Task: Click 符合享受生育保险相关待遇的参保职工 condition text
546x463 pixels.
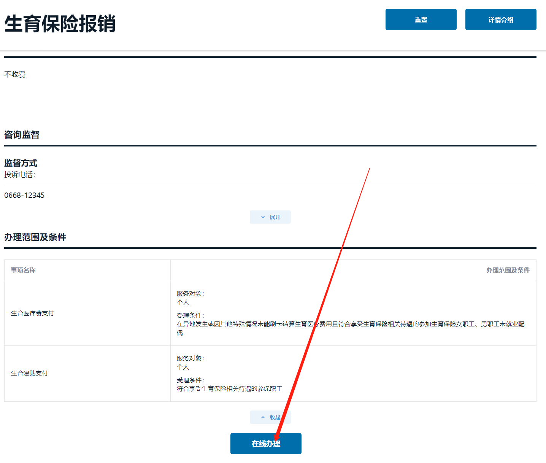Action: point(229,388)
